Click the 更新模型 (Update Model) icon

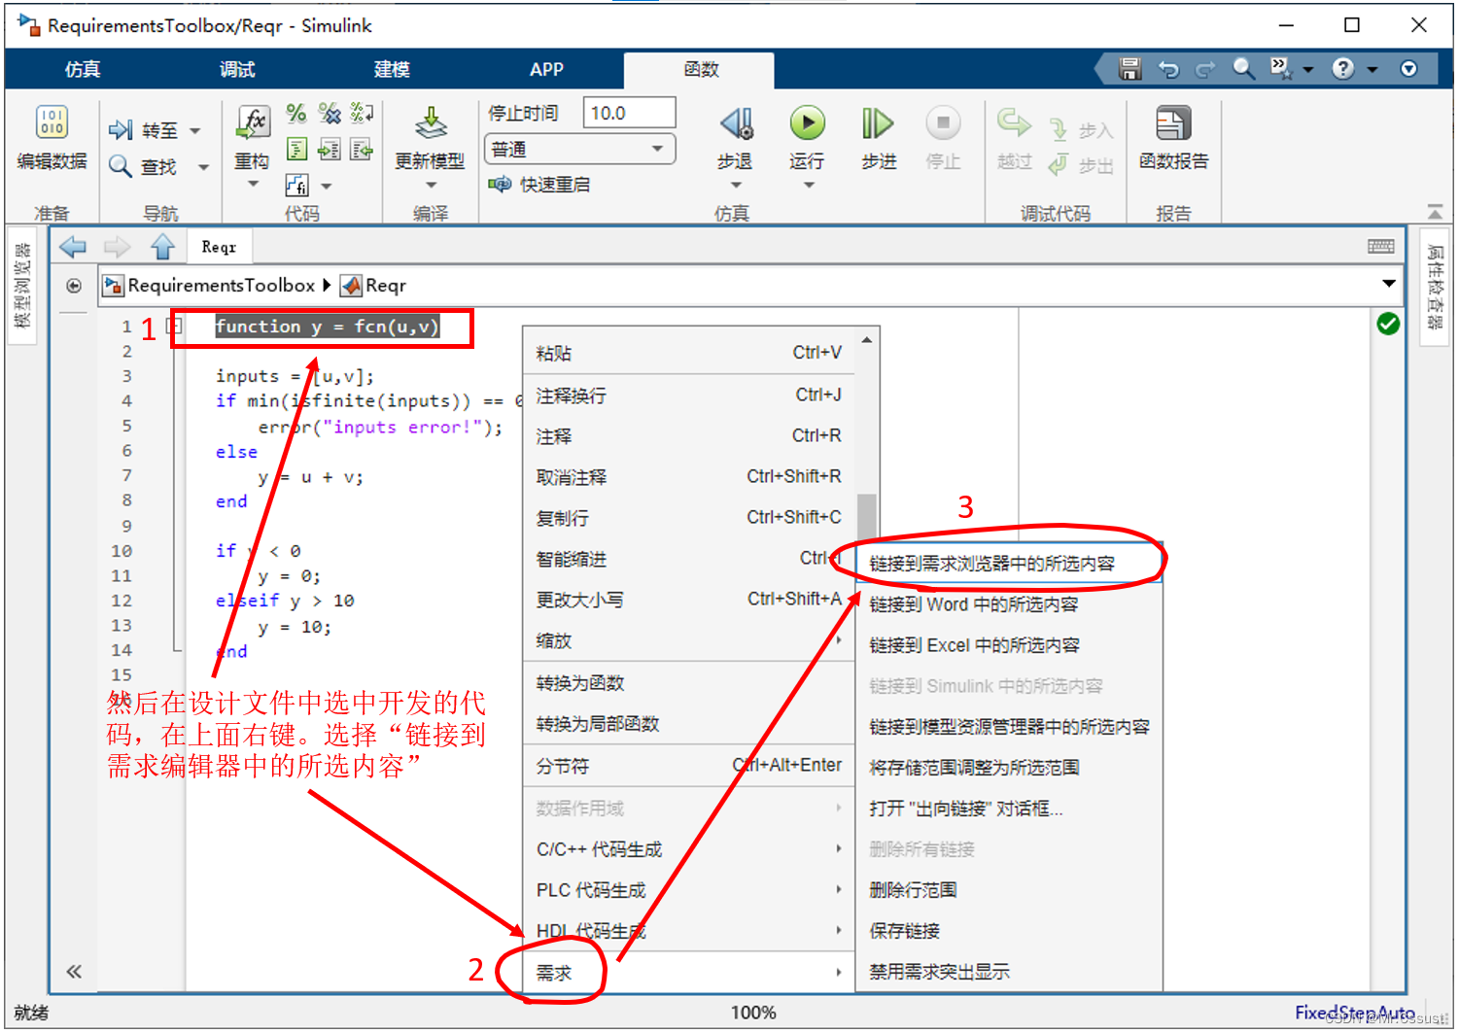(x=431, y=124)
